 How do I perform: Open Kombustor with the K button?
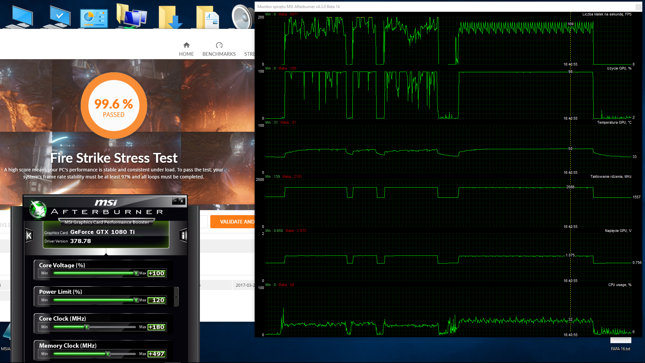pyautogui.click(x=29, y=236)
